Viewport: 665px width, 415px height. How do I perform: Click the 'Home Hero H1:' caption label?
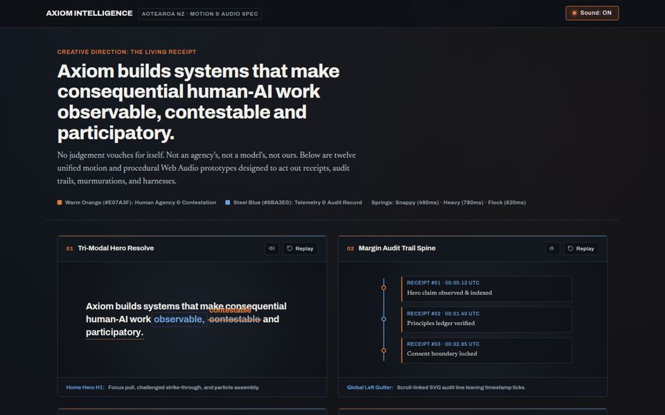[x=85, y=387]
